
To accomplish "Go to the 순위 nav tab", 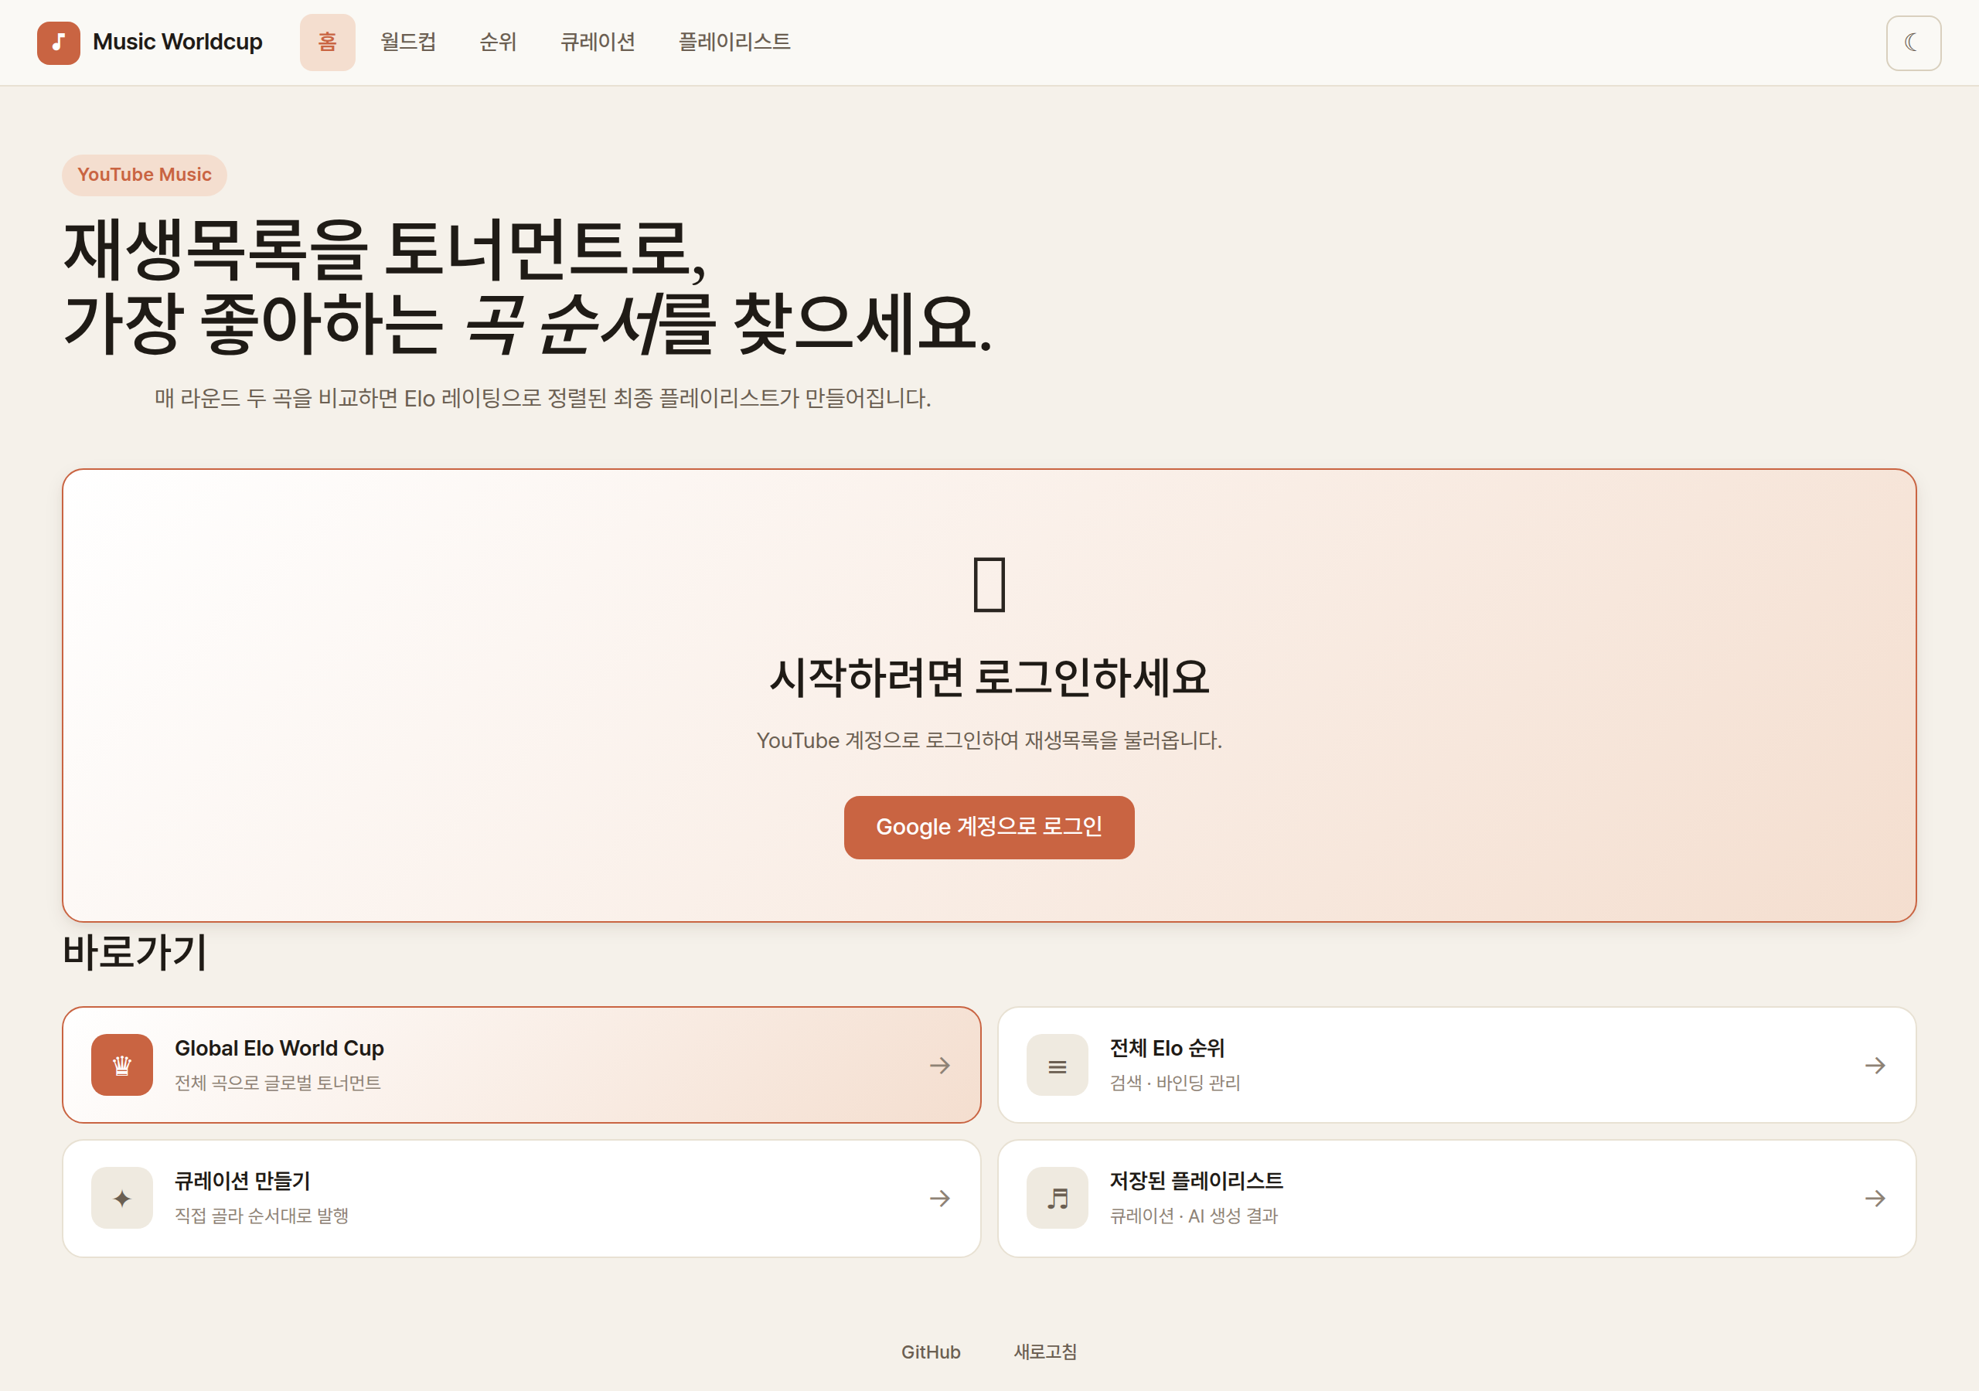I will pos(498,43).
